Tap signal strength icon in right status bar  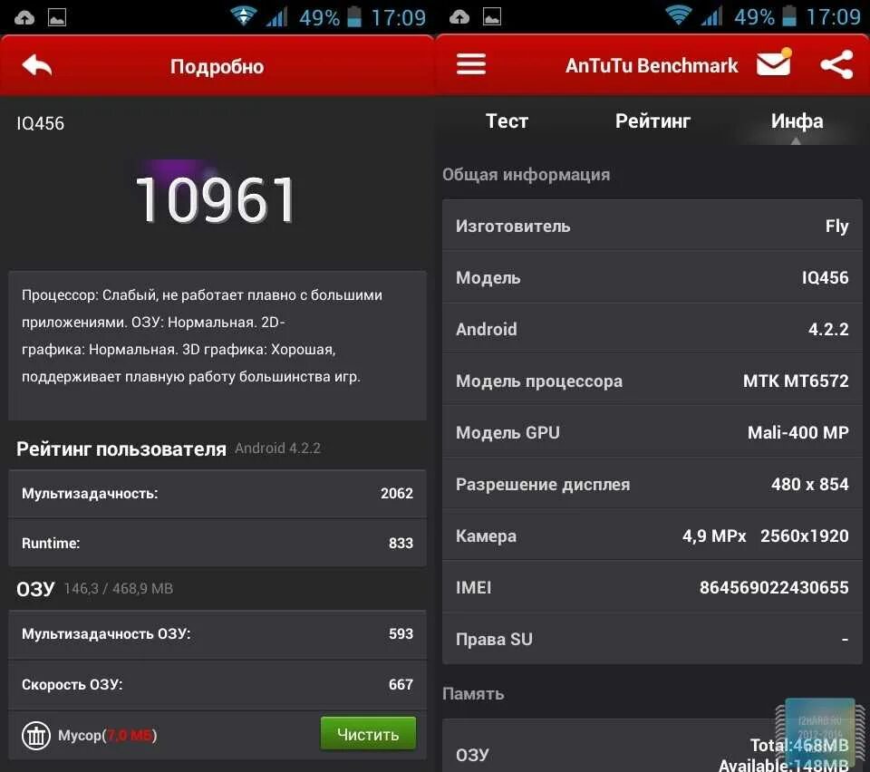tap(711, 15)
